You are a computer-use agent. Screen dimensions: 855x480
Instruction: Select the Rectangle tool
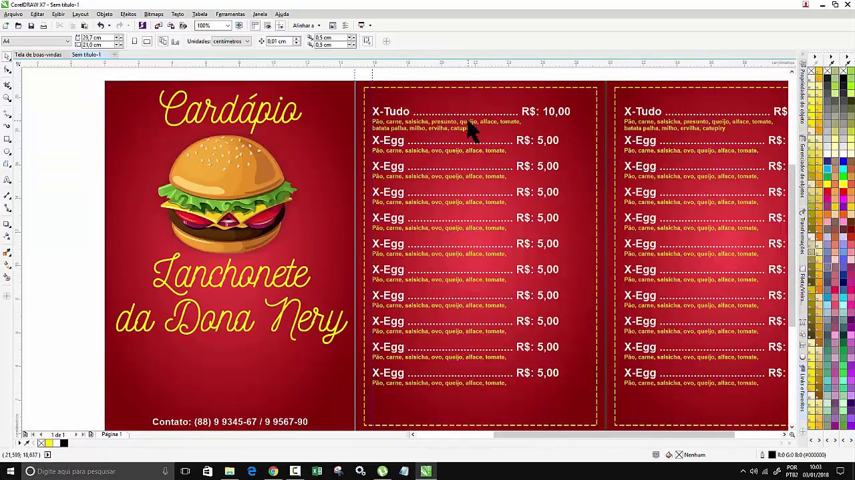coord(7,139)
